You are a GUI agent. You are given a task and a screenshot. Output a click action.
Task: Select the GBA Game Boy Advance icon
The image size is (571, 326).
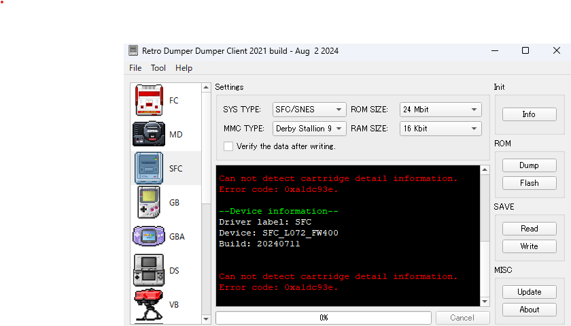click(149, 236)
